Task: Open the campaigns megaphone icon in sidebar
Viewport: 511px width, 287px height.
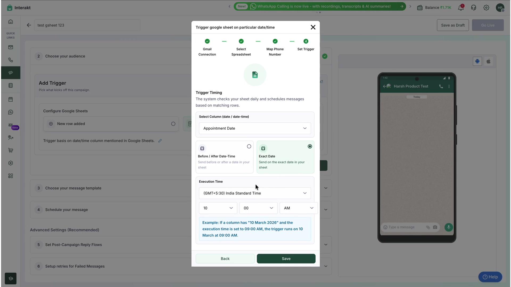Action: 11,73
